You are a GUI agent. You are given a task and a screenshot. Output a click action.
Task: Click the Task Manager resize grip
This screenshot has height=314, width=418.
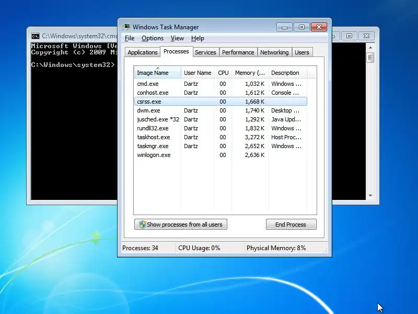(325, 250)
